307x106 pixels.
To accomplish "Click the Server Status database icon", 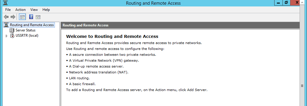I will point(12,30).
